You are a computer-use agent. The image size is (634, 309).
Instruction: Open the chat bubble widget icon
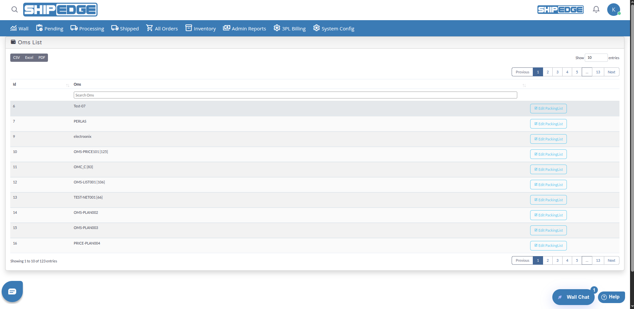12,291
